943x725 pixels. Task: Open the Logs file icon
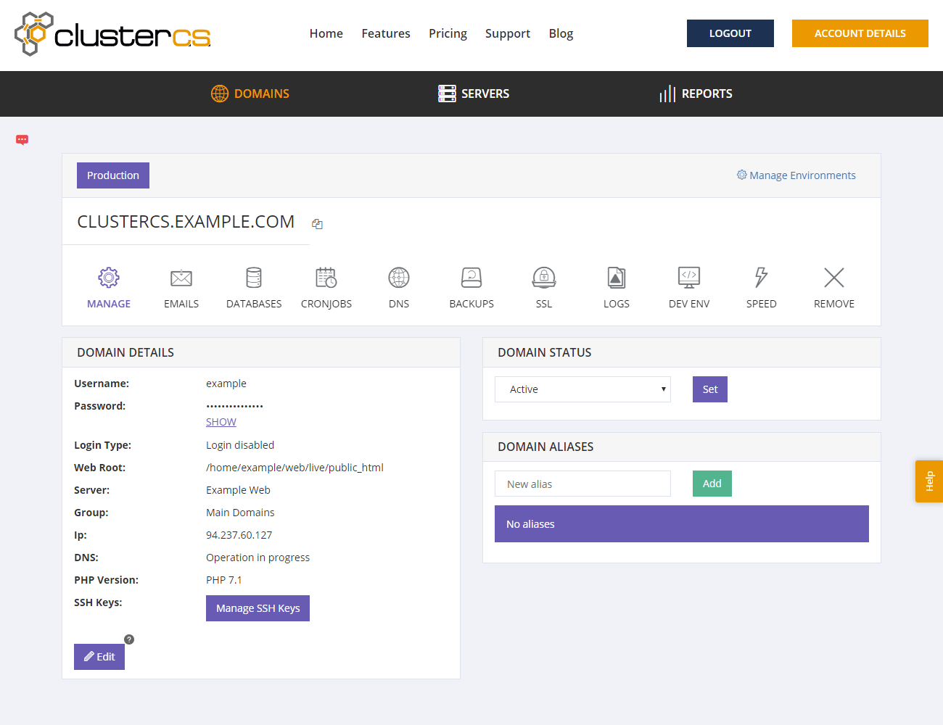point(617,278)
